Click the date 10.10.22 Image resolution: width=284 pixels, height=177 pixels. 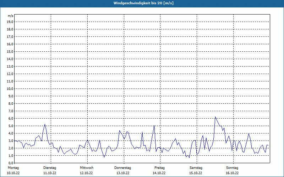[x=13, y=173]
